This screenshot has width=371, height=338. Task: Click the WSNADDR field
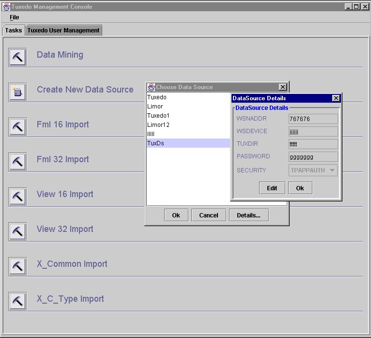[x=313, y=119]
